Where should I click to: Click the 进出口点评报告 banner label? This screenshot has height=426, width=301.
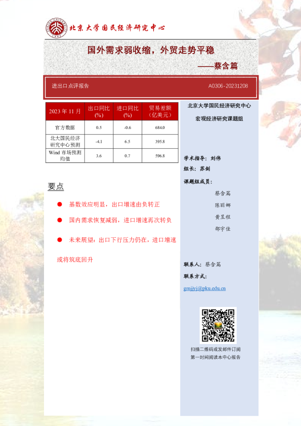coord(71,86)
